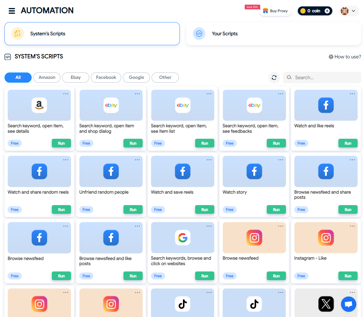
Task: Open three-dot menu on 'Instagram - Like' card
Action: [352, 226]
